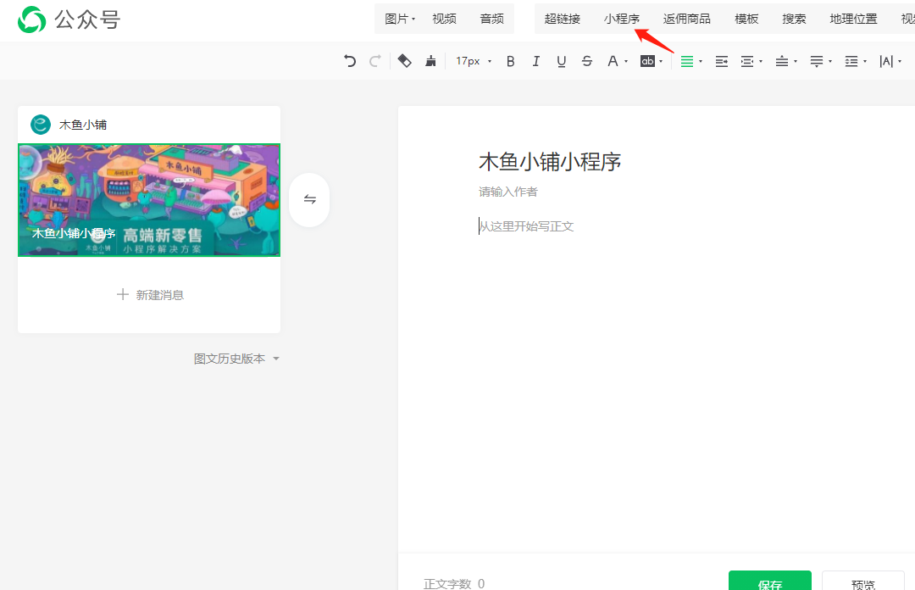Click the 公众号 green logo
The image size is (915, 590).
tap(31, 19)
